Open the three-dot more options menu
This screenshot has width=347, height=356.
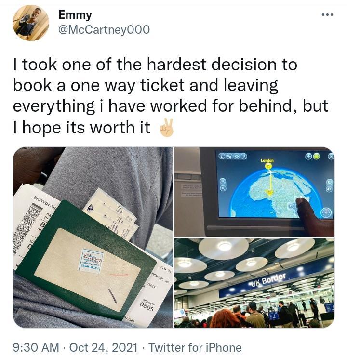(x=328, y=15)
